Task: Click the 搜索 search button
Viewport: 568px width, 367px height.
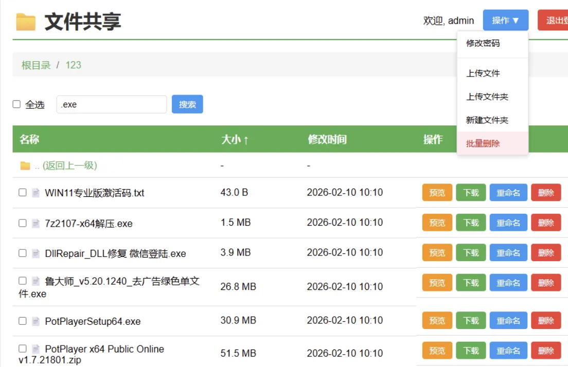Action: coord(187,104)
